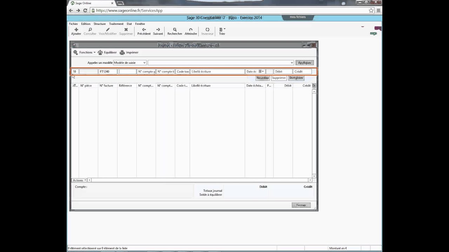Click the Crédit amount entry field
Image resolution: width=449 pixels, height=252 pixels.
pos(302,71)
